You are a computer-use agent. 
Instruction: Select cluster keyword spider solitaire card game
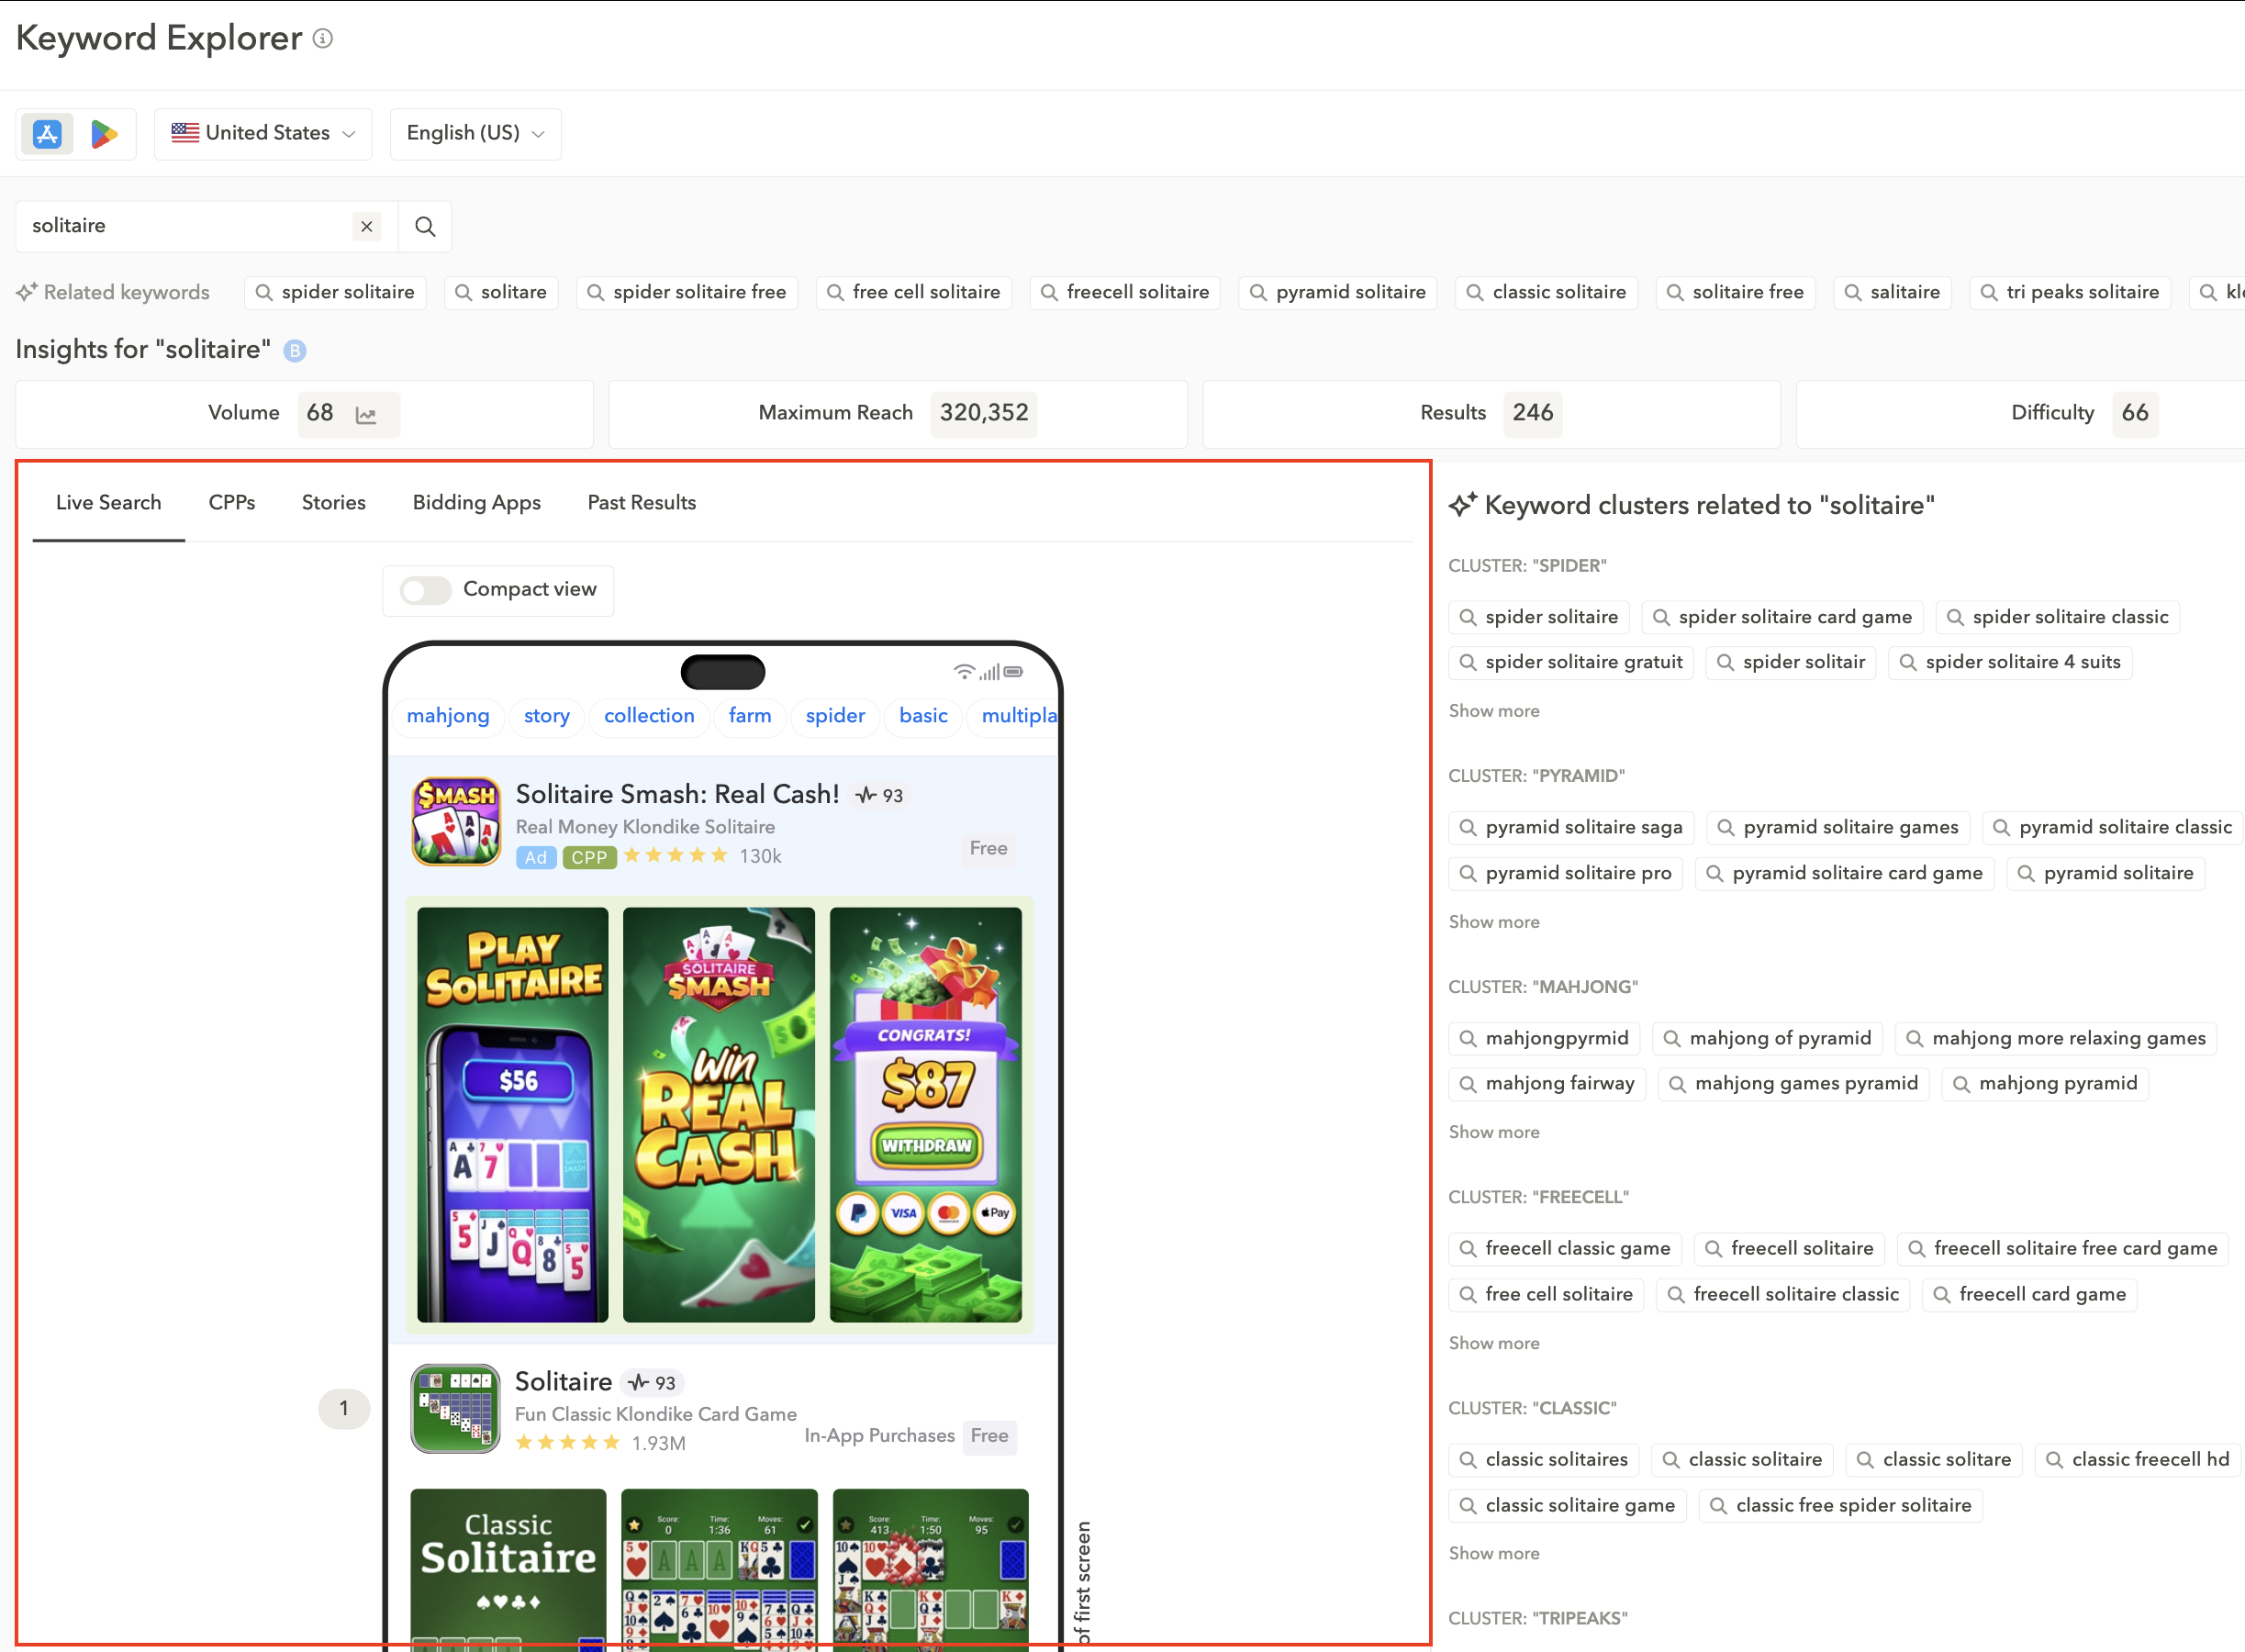(x=1783, y=618)
